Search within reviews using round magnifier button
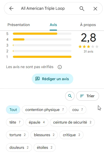Image resolution: width=104 pixels, height=153 pixels. tap(70, 96)
